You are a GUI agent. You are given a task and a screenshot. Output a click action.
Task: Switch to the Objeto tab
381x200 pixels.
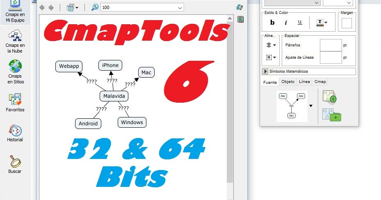(288, 82)
